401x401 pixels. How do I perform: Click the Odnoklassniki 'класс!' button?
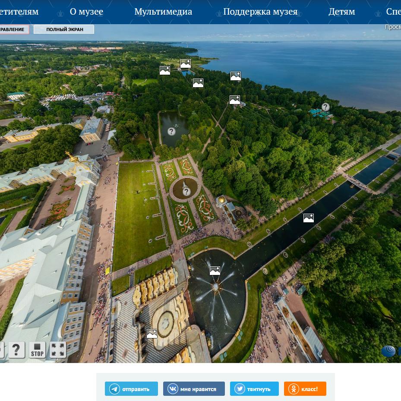(305, 389)
